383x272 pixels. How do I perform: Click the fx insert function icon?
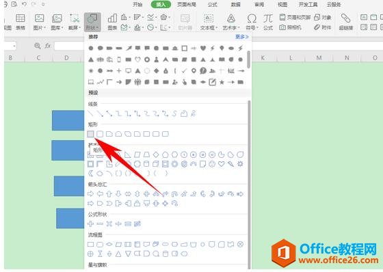point(48,46)
